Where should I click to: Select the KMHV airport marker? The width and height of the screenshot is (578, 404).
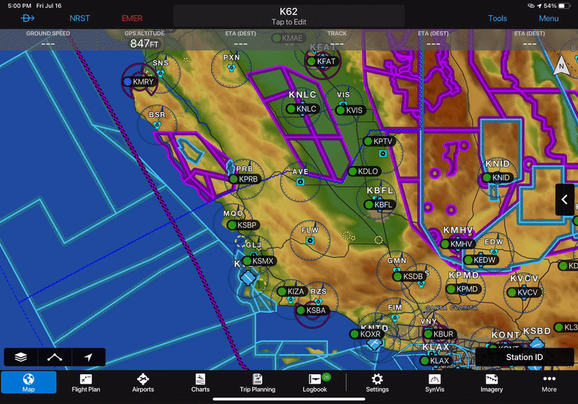[457, 244]
